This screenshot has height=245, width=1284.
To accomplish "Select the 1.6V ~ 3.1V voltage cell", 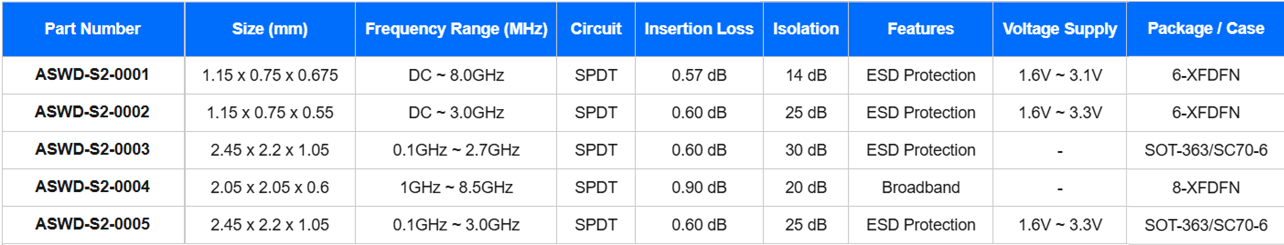I will (1060, 75).
